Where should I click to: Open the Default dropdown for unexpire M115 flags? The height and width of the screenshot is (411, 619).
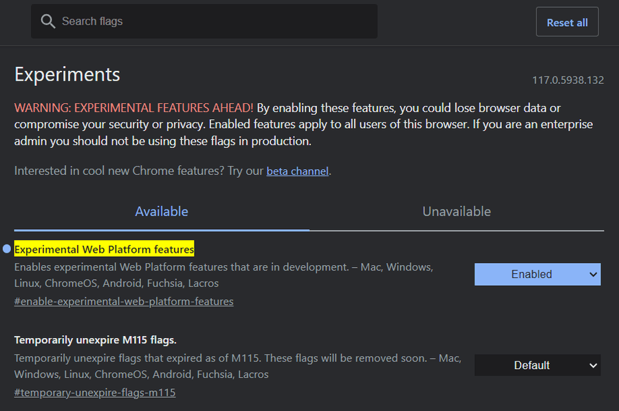(537, 365)
